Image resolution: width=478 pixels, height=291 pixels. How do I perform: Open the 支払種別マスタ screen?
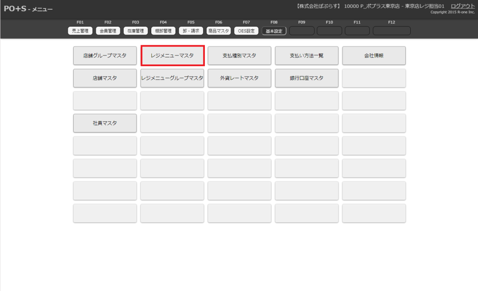click(x=239, y=55)
